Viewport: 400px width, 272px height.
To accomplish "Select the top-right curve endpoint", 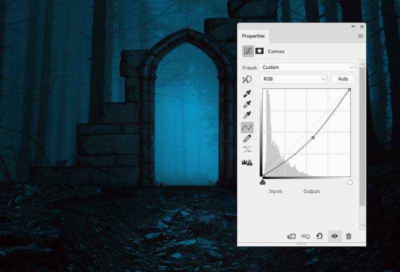I will click(349, 89).
